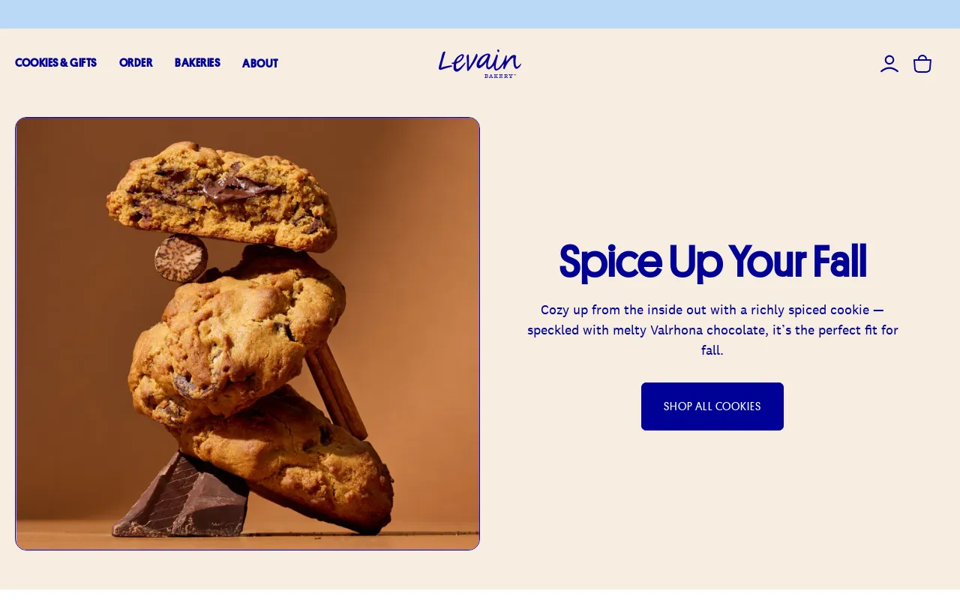Click the Valrhona chocolate description paragraph
The height and width of the screenshot is (600, 960).
[712, 330]
